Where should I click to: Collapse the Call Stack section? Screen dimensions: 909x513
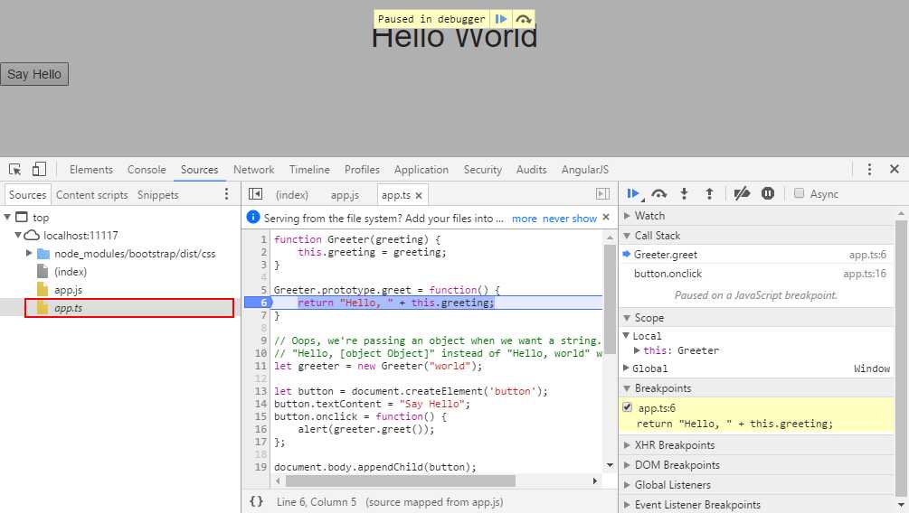tap(627, 236)
